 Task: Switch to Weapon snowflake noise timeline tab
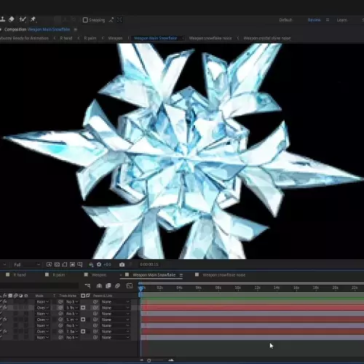click(x=224, y=274)
